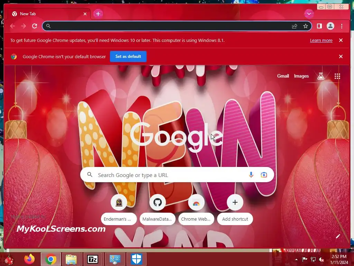Open Chrome's three-dot menu
Viewport: 354px width, 266px height.
(342, 26)
